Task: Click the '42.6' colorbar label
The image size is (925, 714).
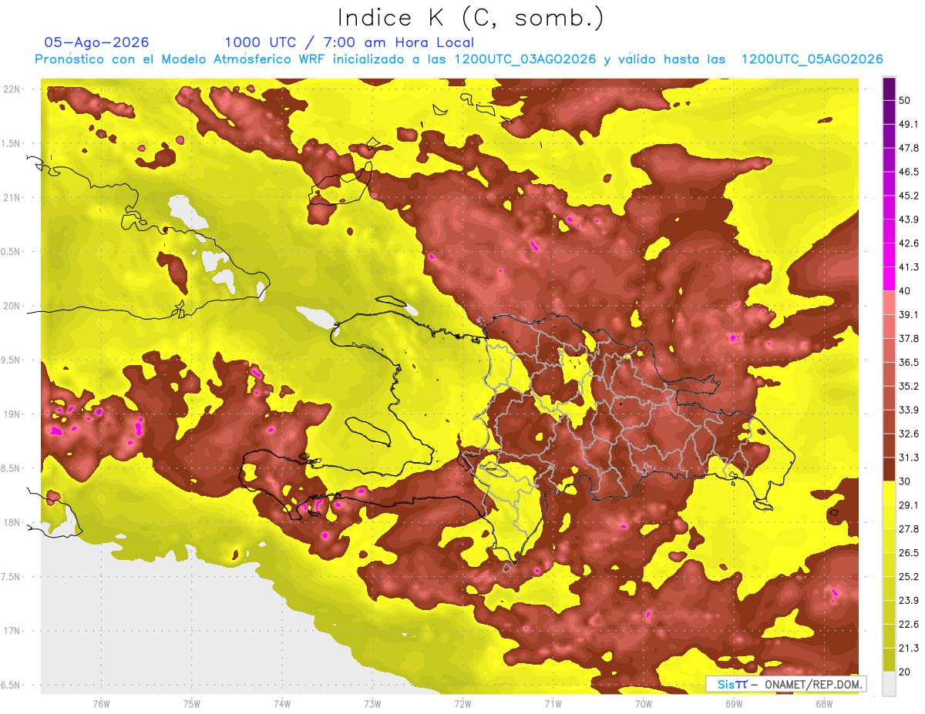Action: (909, 243)
